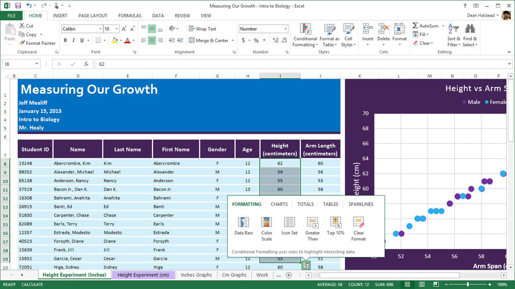
Task: Click the vertical scrollbar down arrow
Action: tap(510, 267)
